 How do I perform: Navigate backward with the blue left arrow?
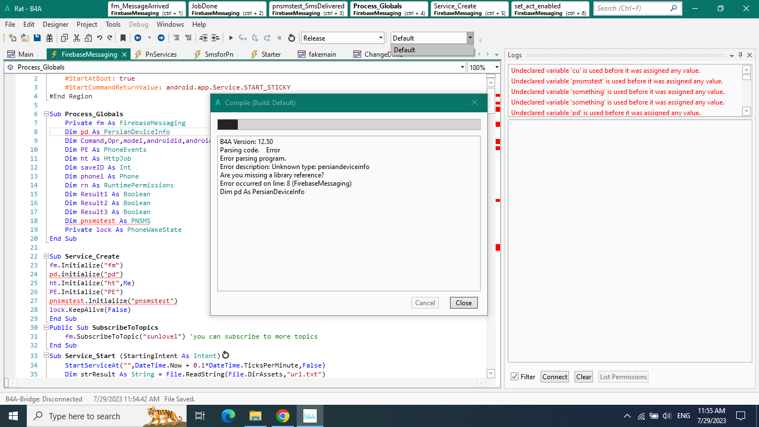[x=137, y=38]
